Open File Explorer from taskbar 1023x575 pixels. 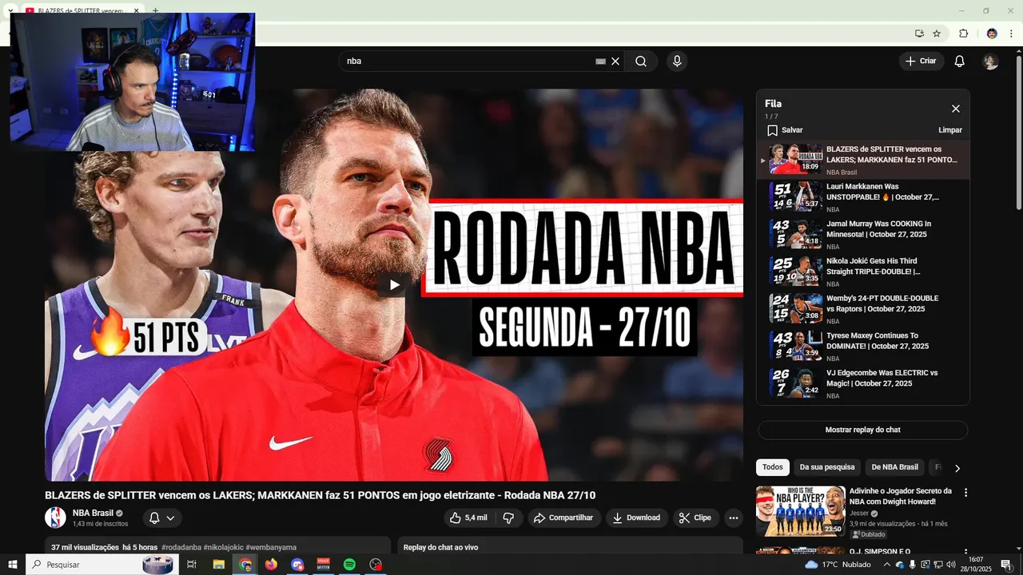tap(218, 565)
